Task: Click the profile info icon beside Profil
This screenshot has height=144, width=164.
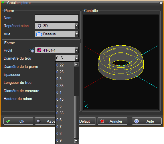Action: click(x=31, y=50)
